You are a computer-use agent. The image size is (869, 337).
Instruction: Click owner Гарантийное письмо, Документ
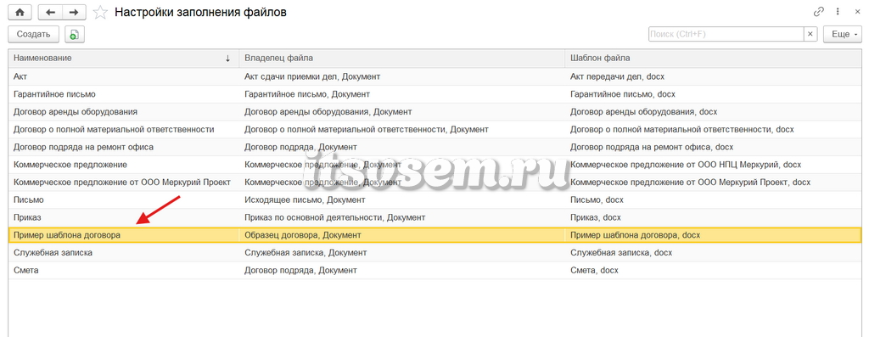click(x=307, y=94)
